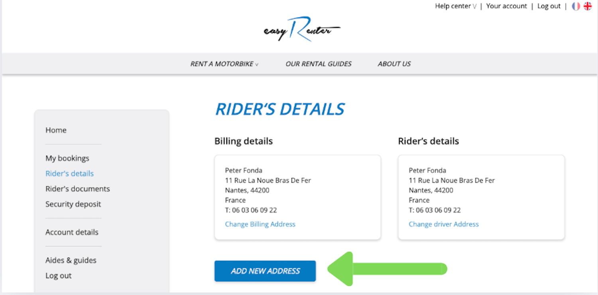Switch language to French flag
Screen dimensions: 598x295
click(x=576, y=6)
